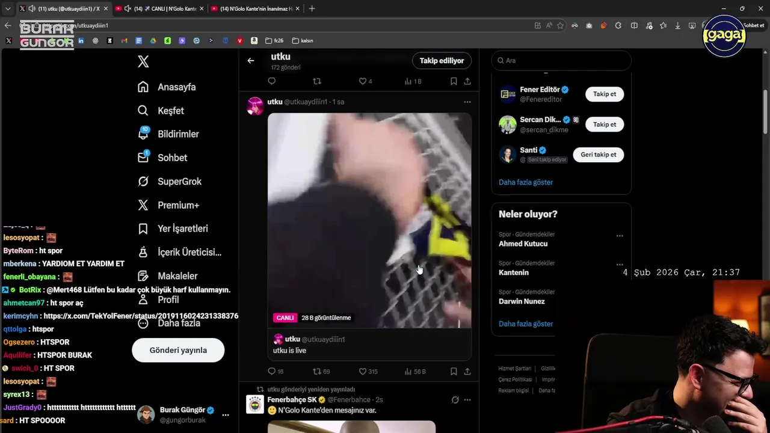770x433 pixels.
Task: Open Gmail bookmark in the bookmarks bar
Action: coord(124,41)
